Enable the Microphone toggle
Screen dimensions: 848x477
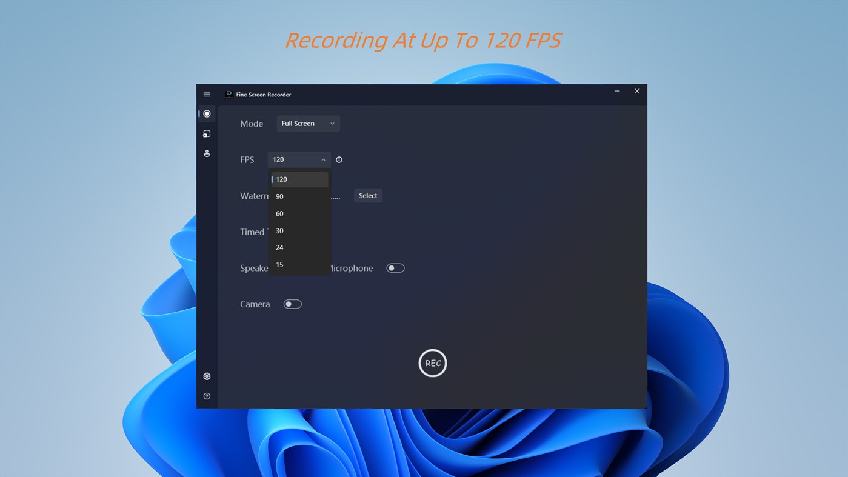(x=395, y=267)
